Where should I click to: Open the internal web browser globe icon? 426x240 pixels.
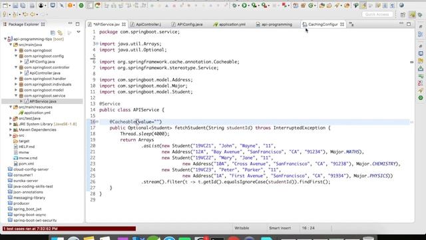click(x=401, y=5)
